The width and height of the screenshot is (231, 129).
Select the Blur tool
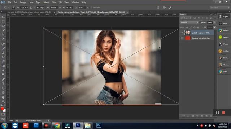pos(3,70)
